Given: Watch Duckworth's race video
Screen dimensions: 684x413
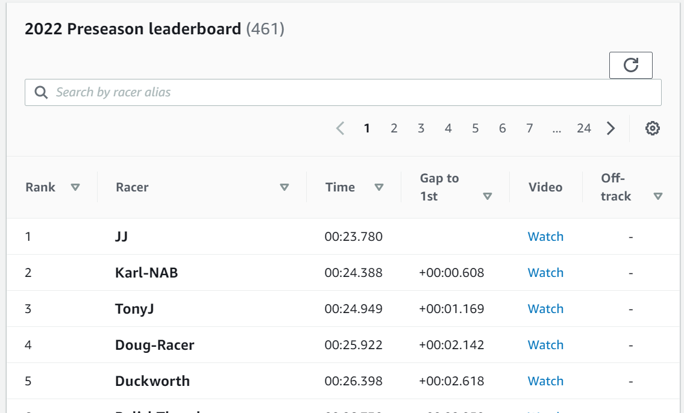Looking at the screenshot, I should click(x=546, y=381).
